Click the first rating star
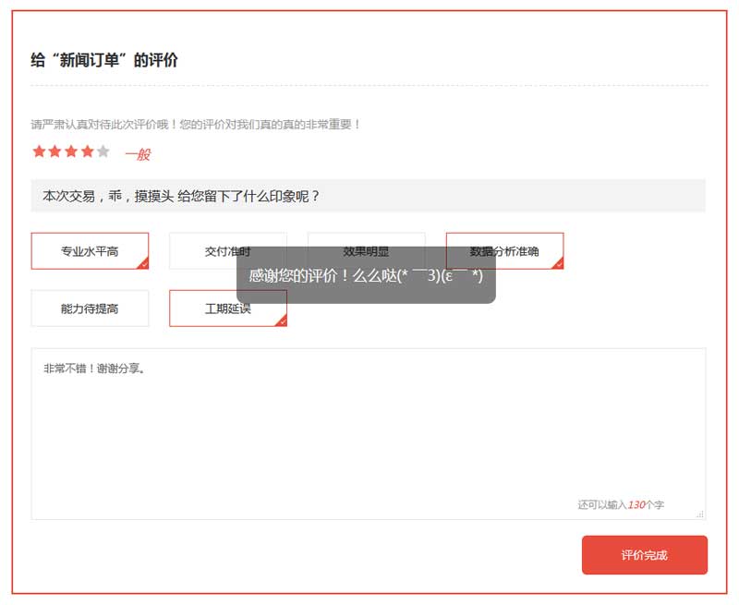This screenshot has width=739, height=605. pyautogui.click(x=39, y=151)
